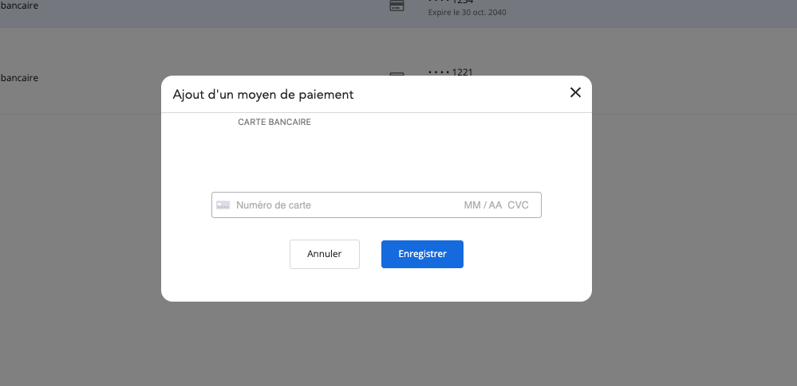The height and width of the screenshot is (386, 797).
Task: Click the CVC field
Action: pyautogui.click(x=518, y=205)
